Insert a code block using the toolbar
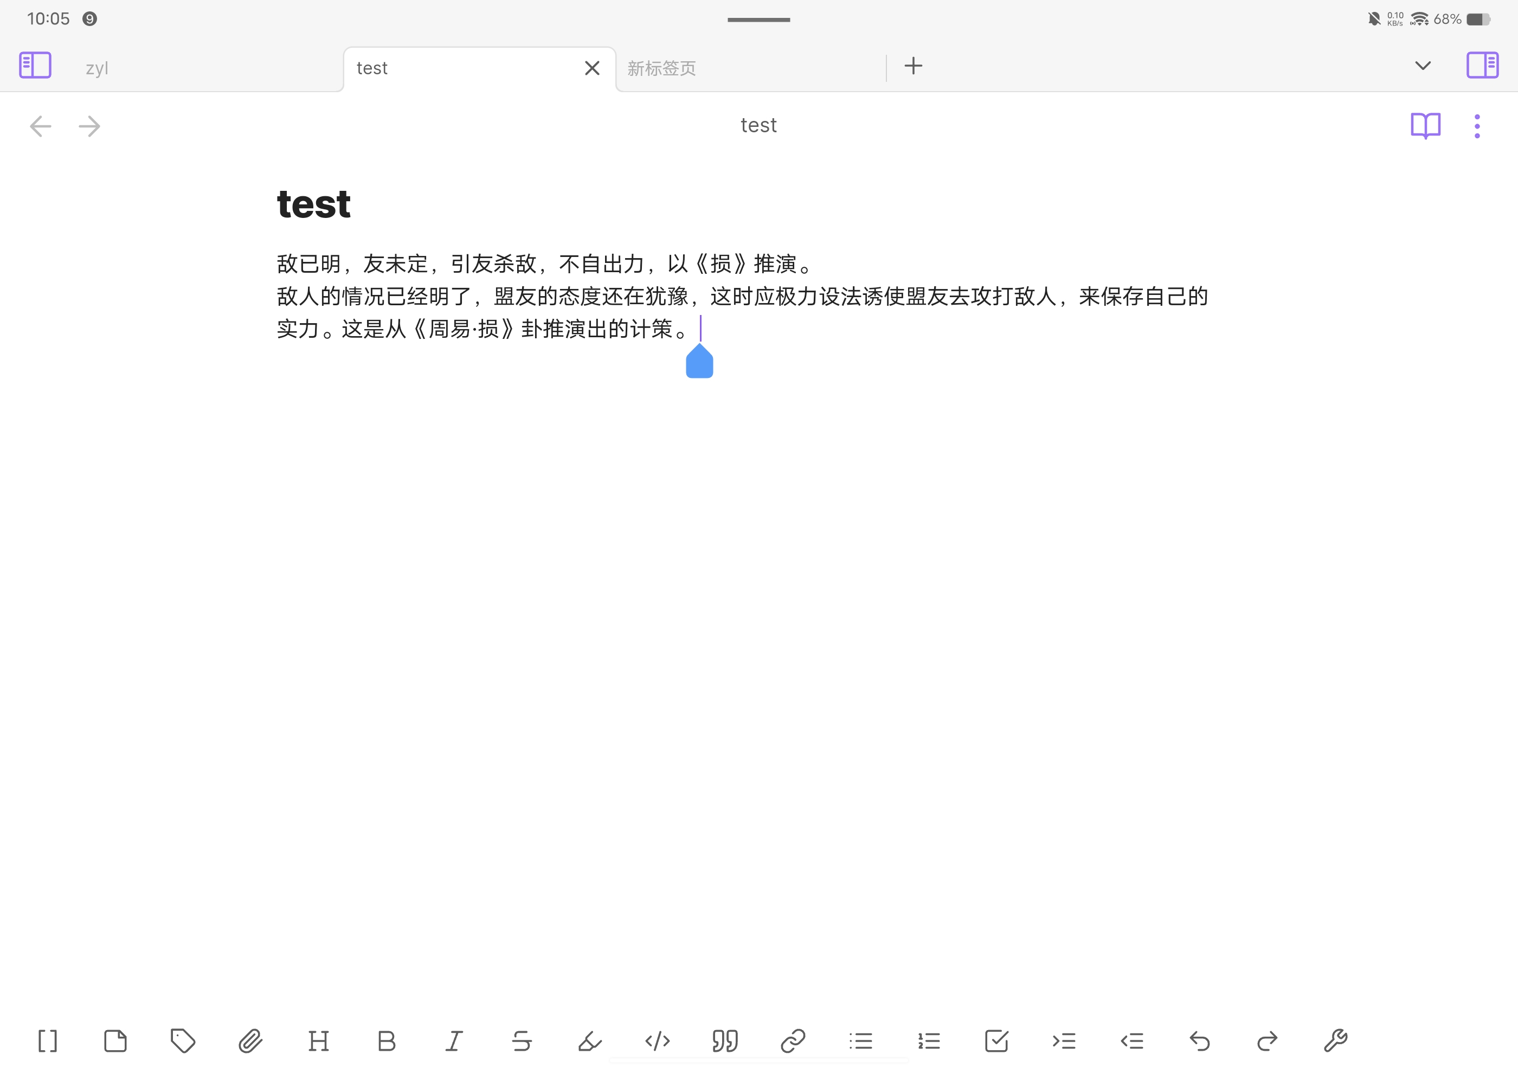 (x=658, y=1040)
